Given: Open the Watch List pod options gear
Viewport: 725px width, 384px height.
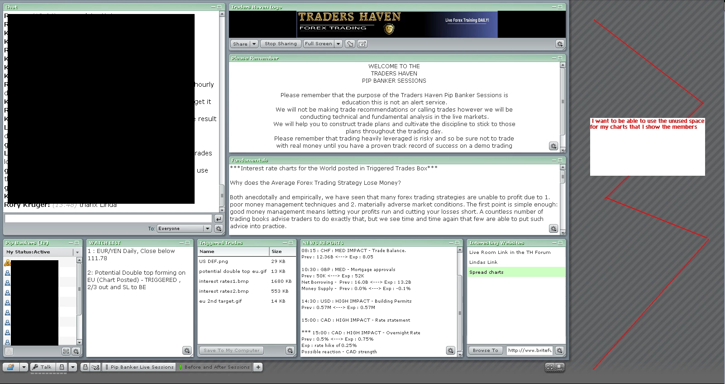Looking at the screenshot, I should pyautogui.click(x=187, y=350).
